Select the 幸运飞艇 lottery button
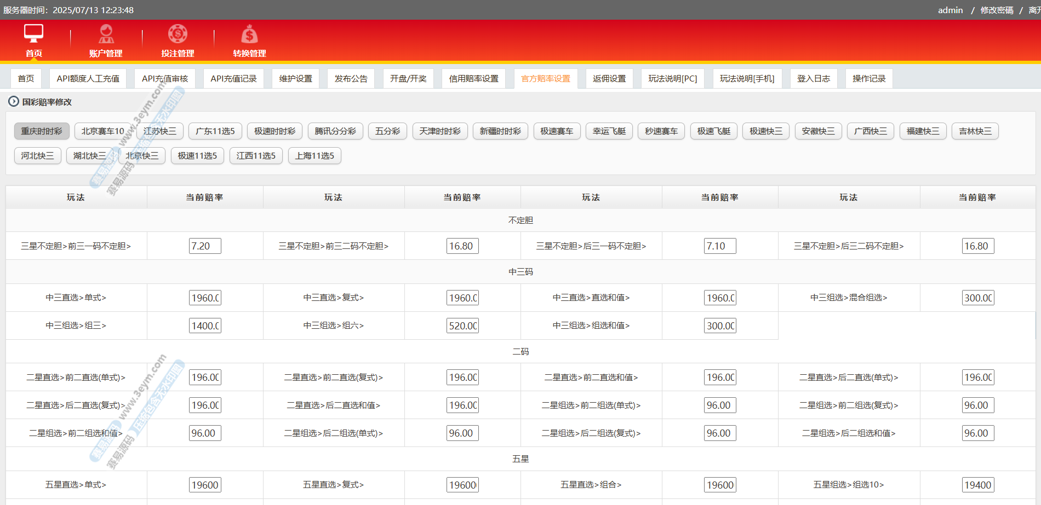This screenshot has width=1041, height=505. pos(609,131)
